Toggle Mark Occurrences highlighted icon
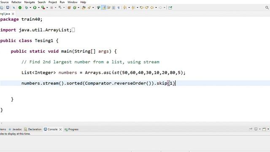The image size is (270, 152). (x=104, y=8)
